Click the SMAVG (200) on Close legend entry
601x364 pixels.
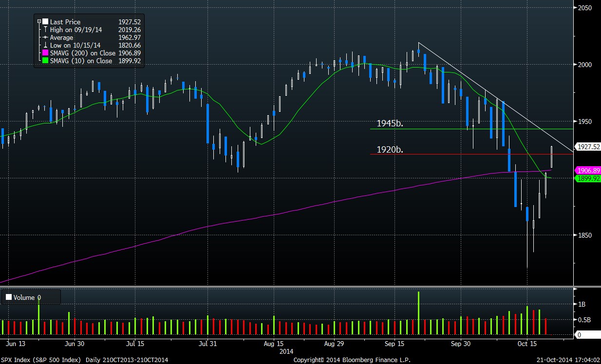click(83, 53)
